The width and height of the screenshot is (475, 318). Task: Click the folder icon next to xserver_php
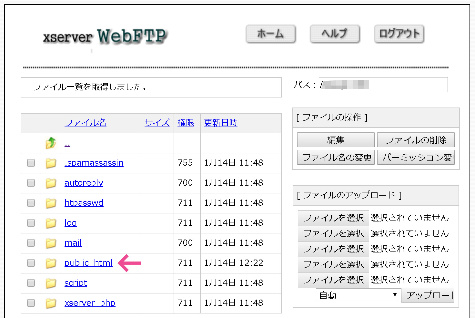(x=51, y=303)
